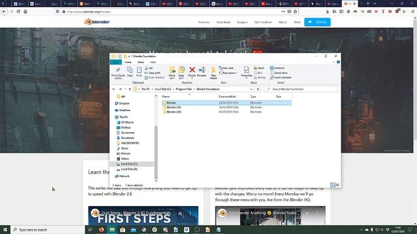Screen dimensions: 417x234
Task: Open Downloads in the navigation pane
Action: (128, 138)
